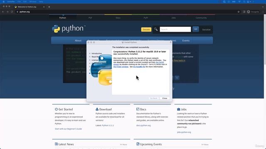Open the Latest Python 3.11.2 link
The height and width of the screenshot is (149, 266).
pyautogui.click(x=108, y=125)
